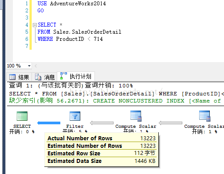
Task: Click the SELECT operator icon in plan
Action: pyautogui.click(x=22, y=116)
